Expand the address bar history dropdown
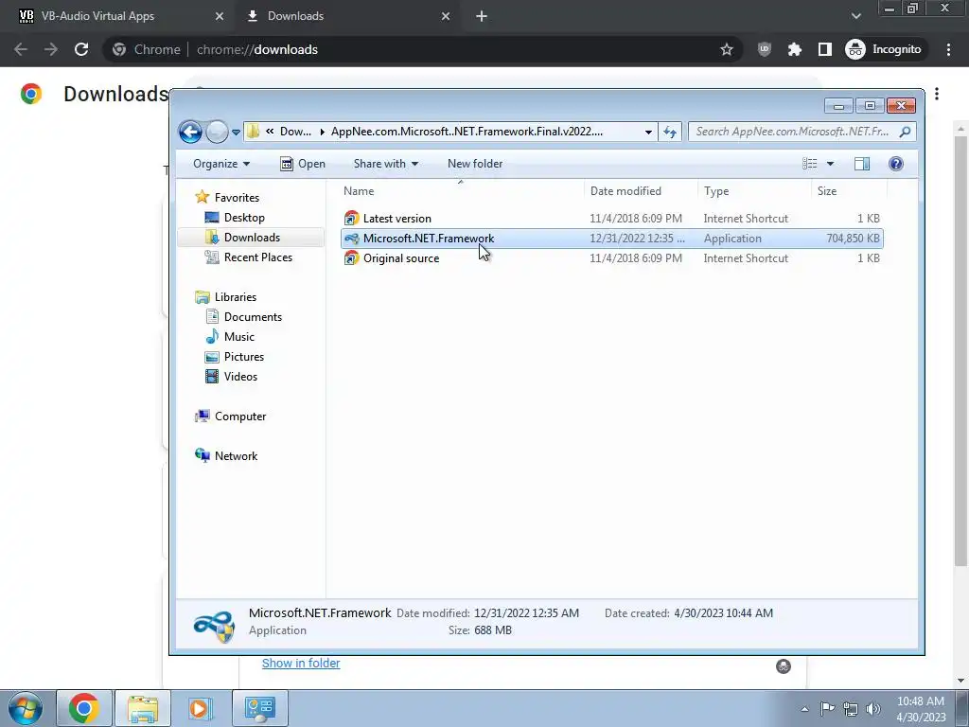 (x=647, y=132)
